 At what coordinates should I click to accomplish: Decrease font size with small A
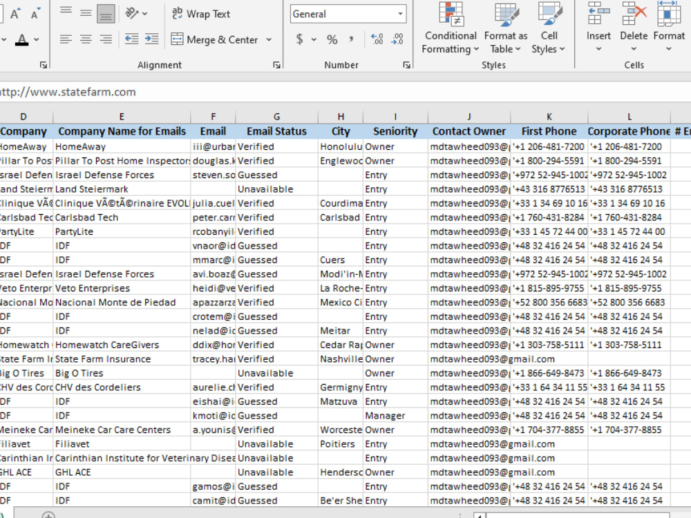pyautogui.click(x=35, y=14)
